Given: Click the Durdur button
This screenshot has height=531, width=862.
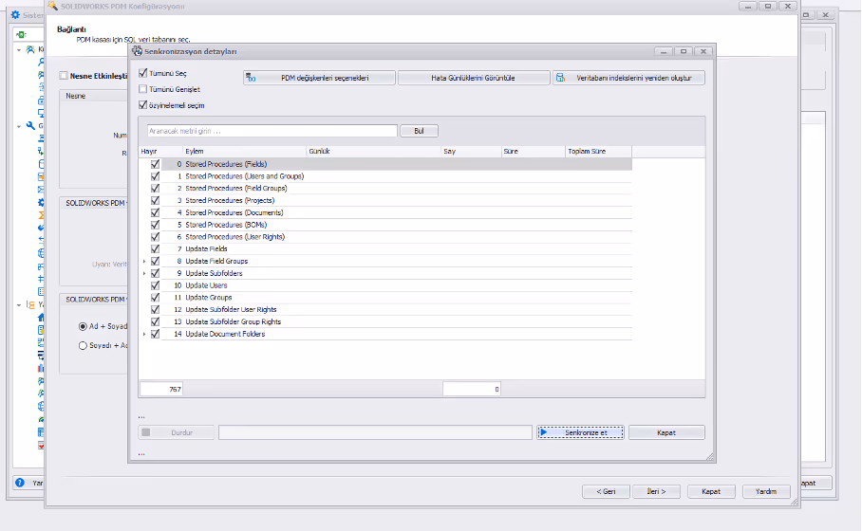Looking at the screenshot, I should [x=176, y=432].
